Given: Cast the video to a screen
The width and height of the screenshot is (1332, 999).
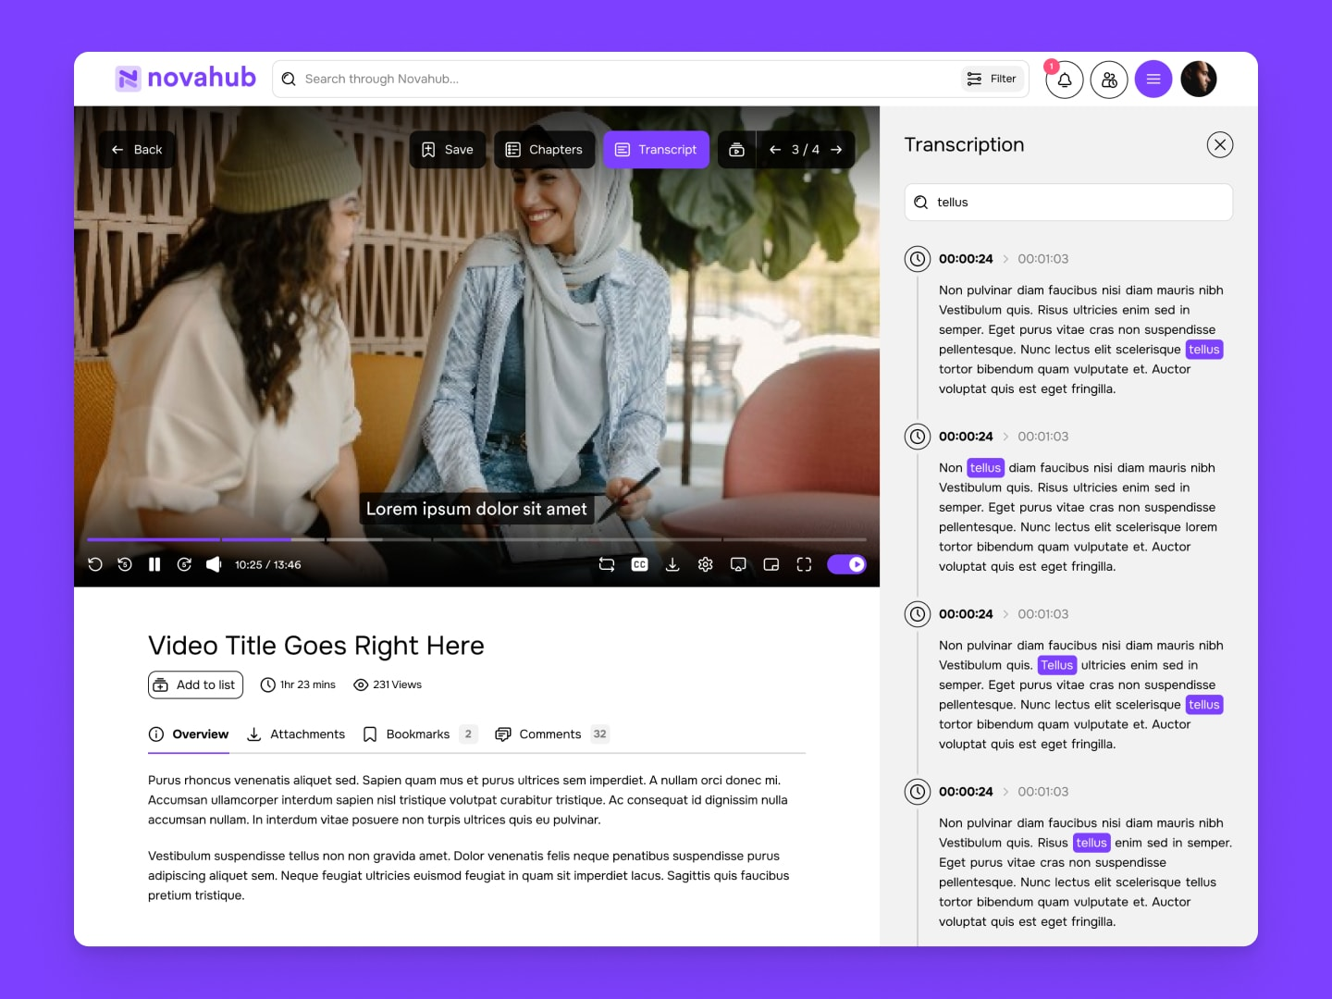Looking at the screenshot, I should click(738, 564).
